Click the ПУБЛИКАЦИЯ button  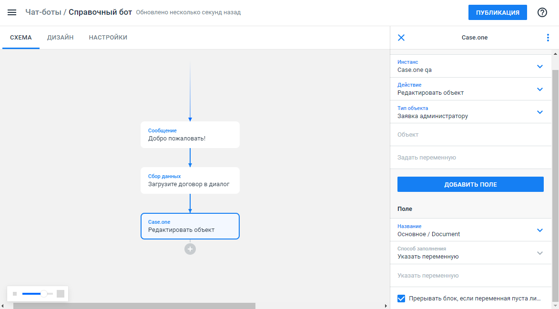498,12
